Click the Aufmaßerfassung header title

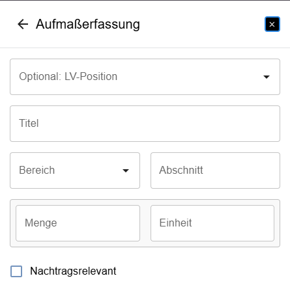coord(88,24)
